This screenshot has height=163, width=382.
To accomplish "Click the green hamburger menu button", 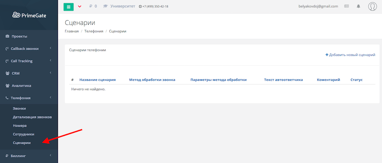I will click(x=68, y=7).
